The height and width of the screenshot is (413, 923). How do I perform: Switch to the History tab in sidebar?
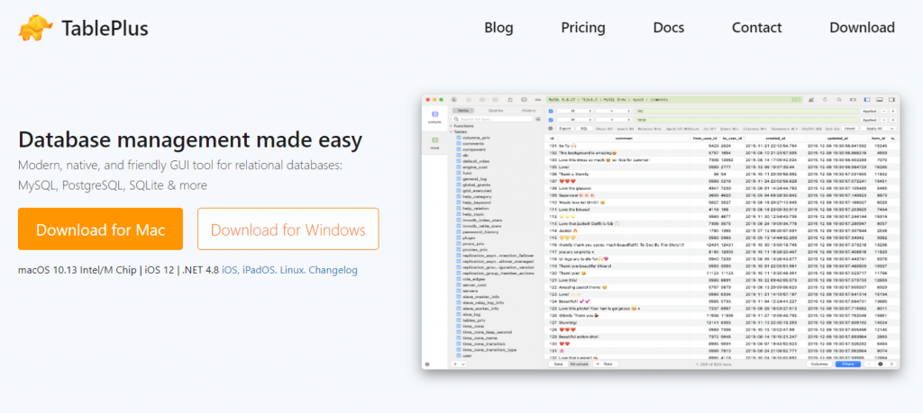[x=528, y=111]
